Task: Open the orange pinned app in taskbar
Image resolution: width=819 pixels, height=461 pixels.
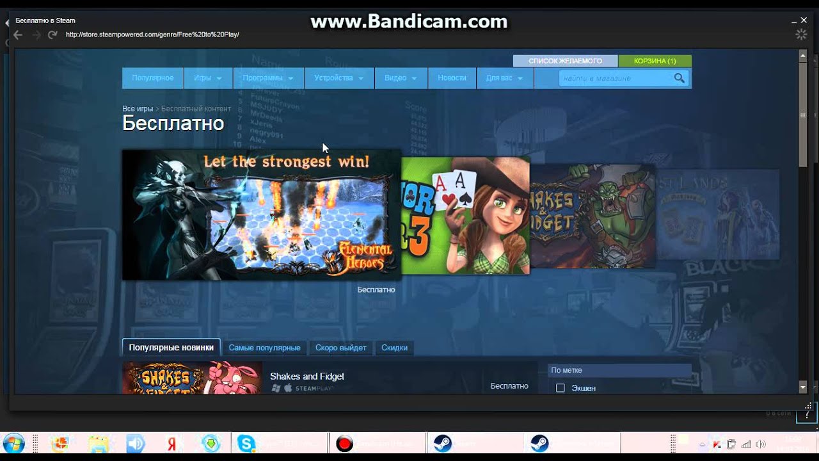Action: click(61, 444)
